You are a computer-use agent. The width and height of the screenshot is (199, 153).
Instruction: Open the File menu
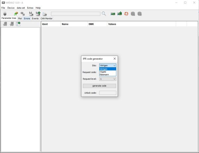pyautogui.click(x=3, y=8)
